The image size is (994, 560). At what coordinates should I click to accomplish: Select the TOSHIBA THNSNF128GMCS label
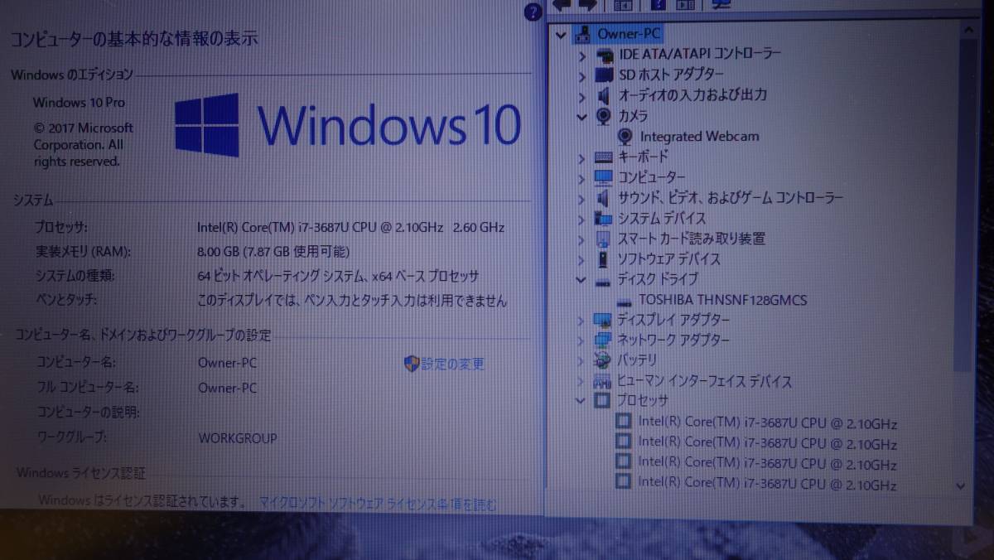pyautogui.click(x=722, y=300)
